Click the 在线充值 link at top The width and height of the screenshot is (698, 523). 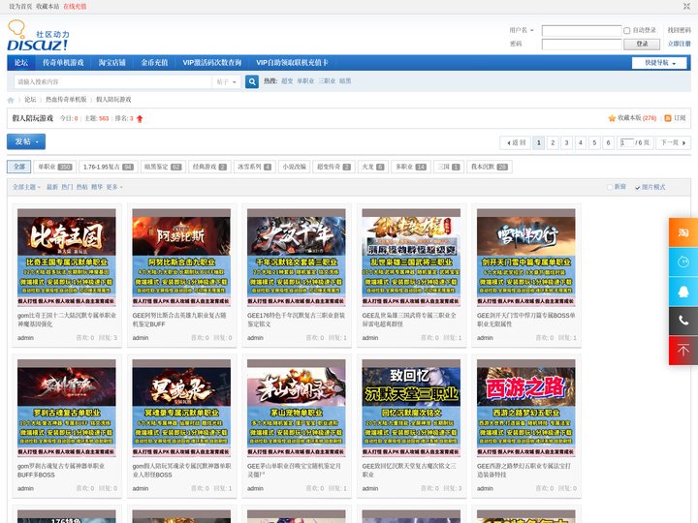tap(75, 7)
